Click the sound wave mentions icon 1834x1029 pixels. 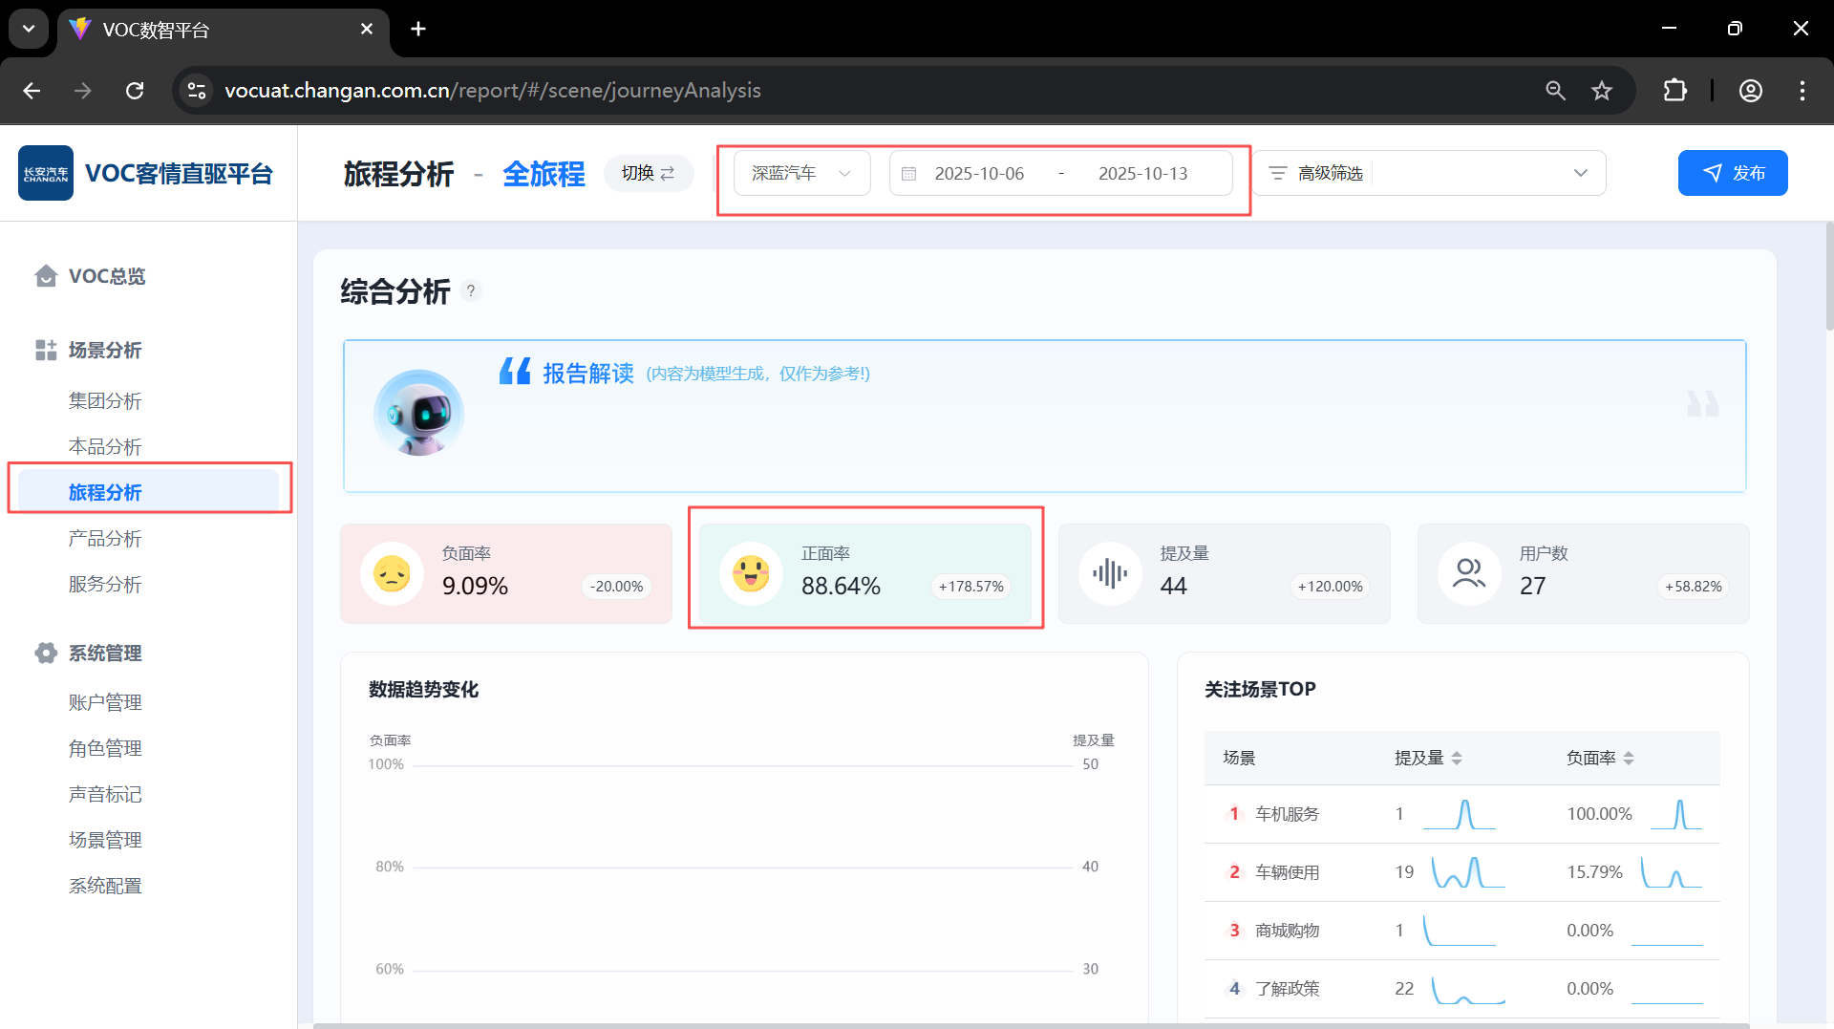pyautogui.click(x=1110, y=574)
